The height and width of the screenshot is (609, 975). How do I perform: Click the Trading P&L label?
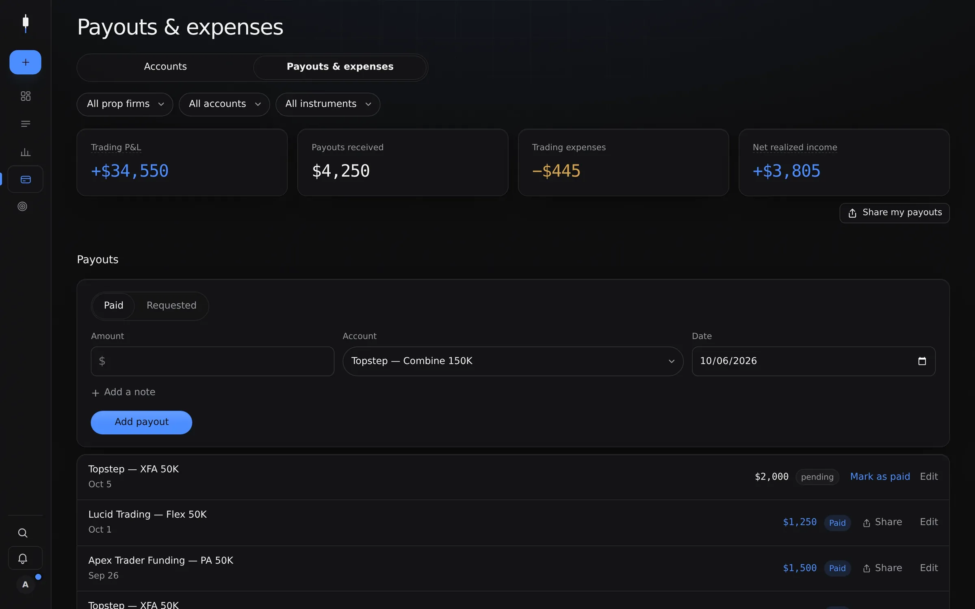click(x=116, y=147)
